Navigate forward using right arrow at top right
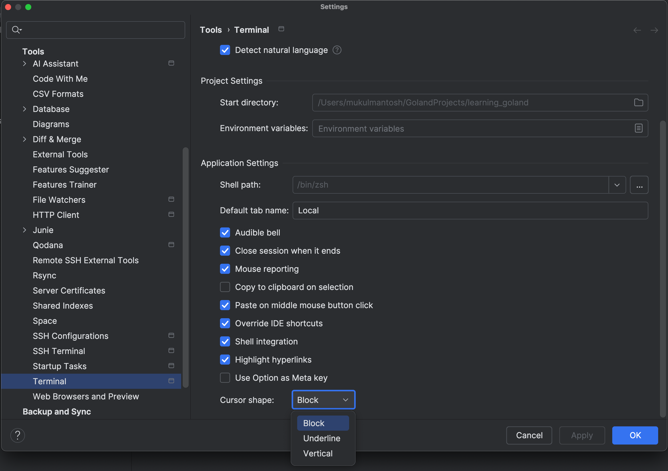Image resolution: width=668 pixels, height=471 pixels. click(x=655, y=30)
